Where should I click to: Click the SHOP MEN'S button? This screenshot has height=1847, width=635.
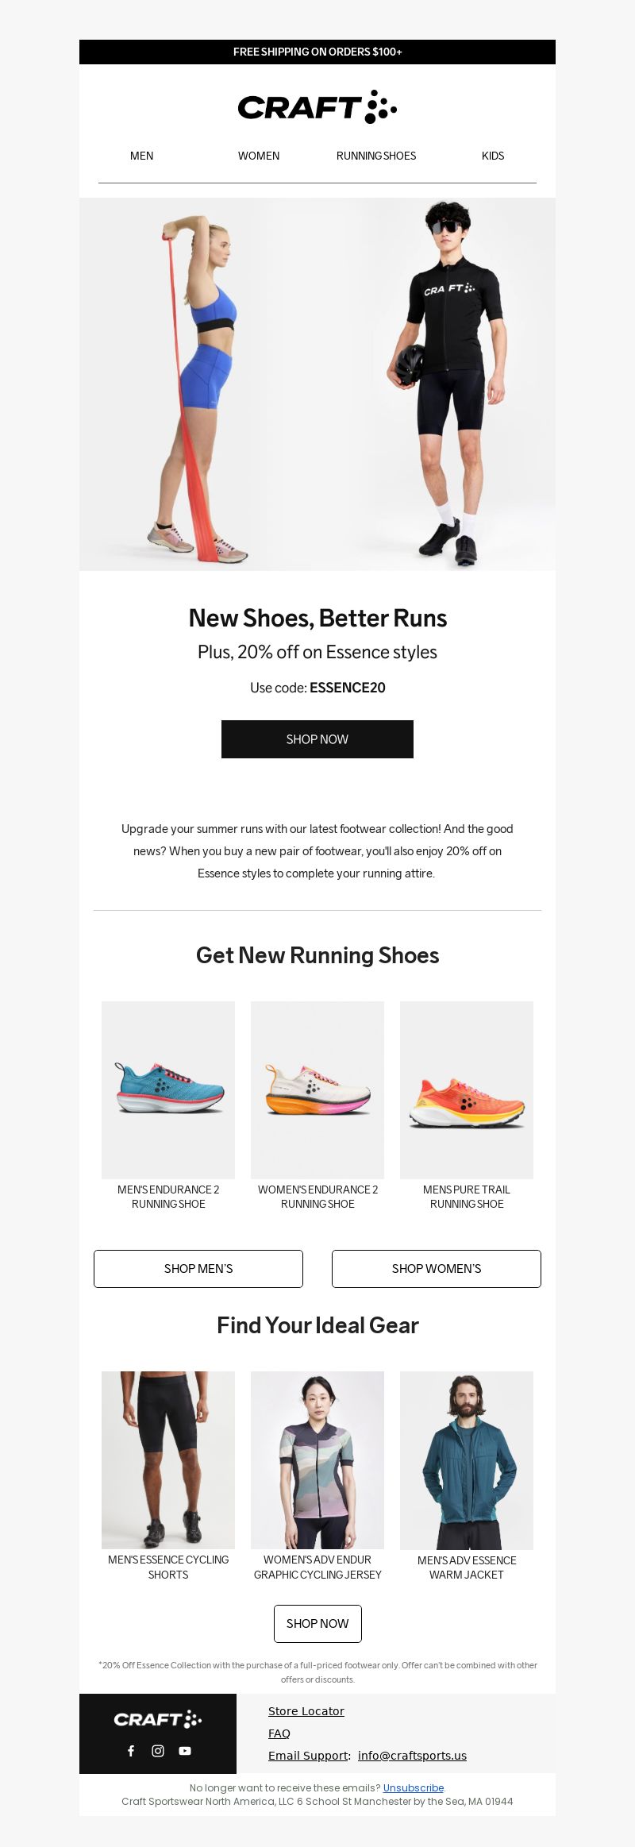click(198, 1269)
